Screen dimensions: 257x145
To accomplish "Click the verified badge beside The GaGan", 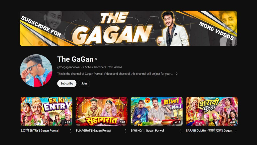I will point(96,59).
